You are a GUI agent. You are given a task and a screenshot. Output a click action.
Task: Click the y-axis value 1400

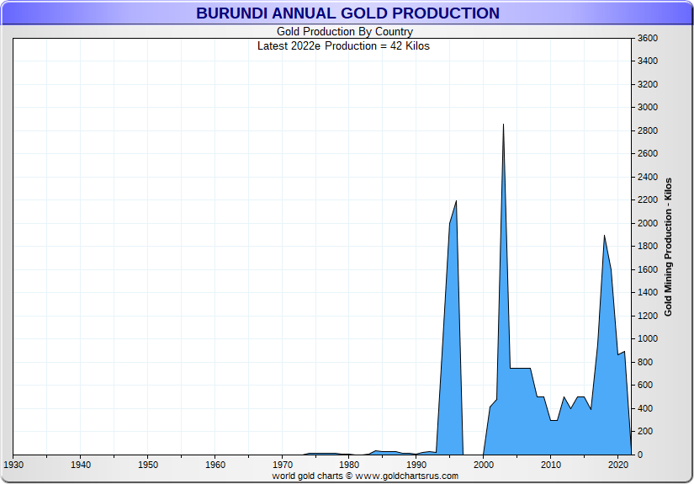(648, 292)
